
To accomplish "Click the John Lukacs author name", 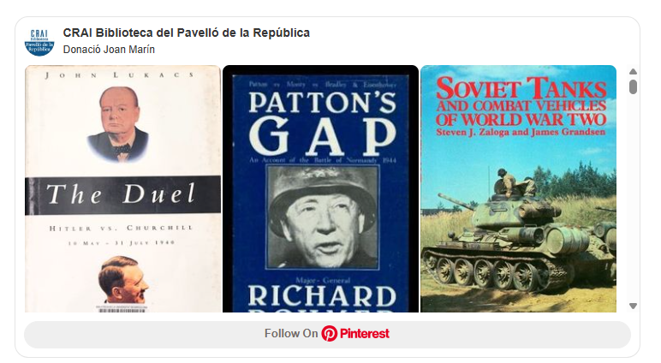I will pos(120,75).
